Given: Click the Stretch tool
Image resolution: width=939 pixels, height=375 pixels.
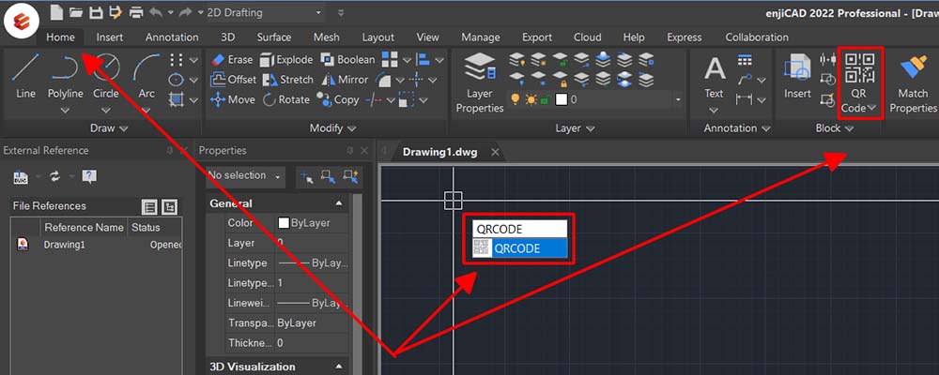Looking at the screenshot, I should point(288,80).
